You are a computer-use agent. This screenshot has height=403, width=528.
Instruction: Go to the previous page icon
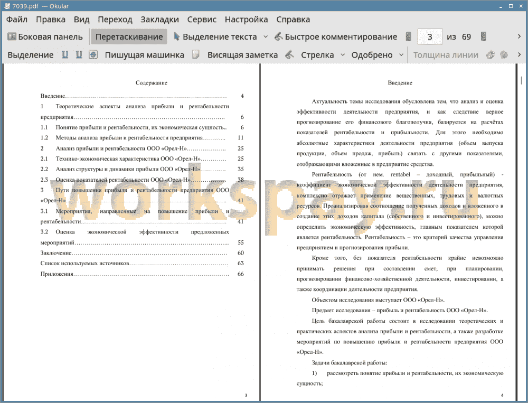click(x=409, y=37)
